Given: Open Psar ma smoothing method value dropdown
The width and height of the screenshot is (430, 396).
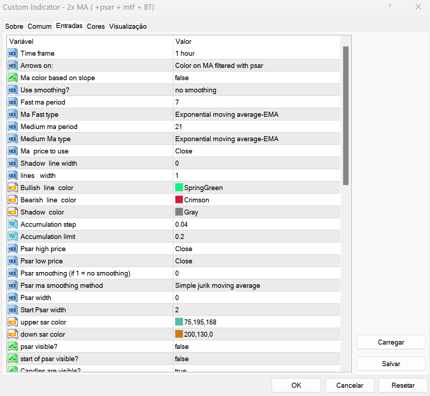Looking at the screenshot, I should 257,286.
